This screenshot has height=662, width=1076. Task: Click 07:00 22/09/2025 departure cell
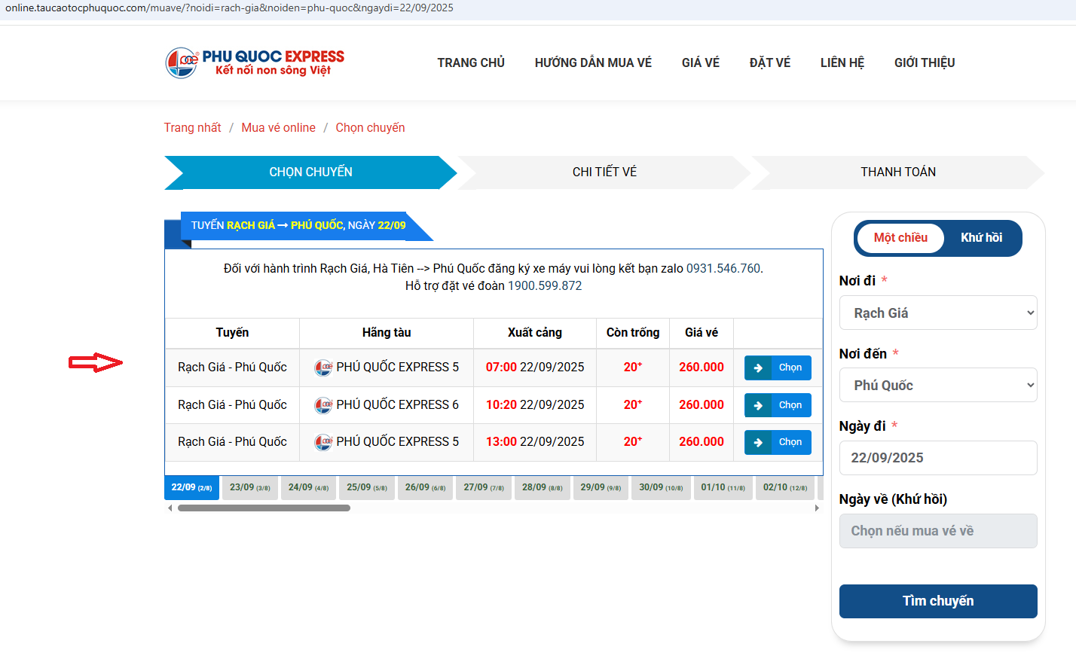(x=535, y=368)
